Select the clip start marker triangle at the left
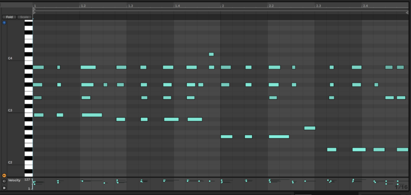Viewport: 411px width, 195px height. pos(34,12)
